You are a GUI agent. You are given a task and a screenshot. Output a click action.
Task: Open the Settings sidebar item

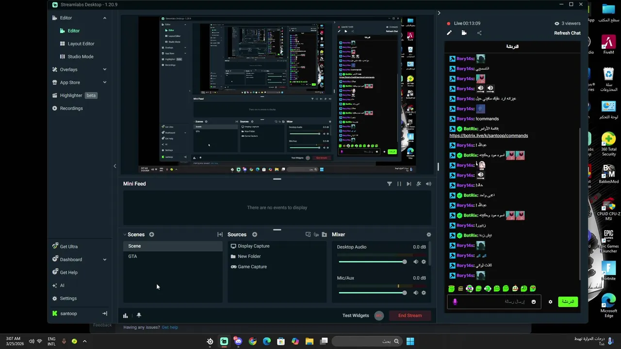point(68,299)
